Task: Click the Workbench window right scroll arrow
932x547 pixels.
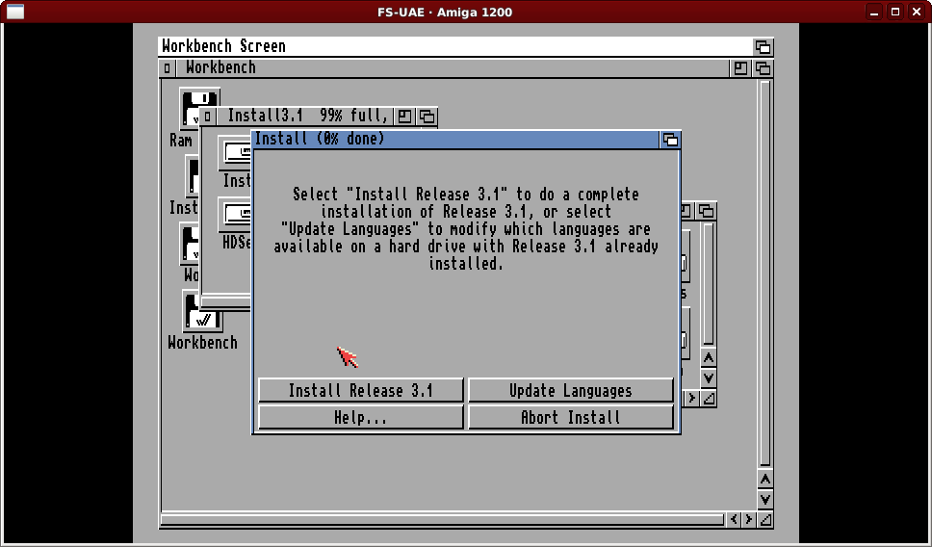Action: 748,520
